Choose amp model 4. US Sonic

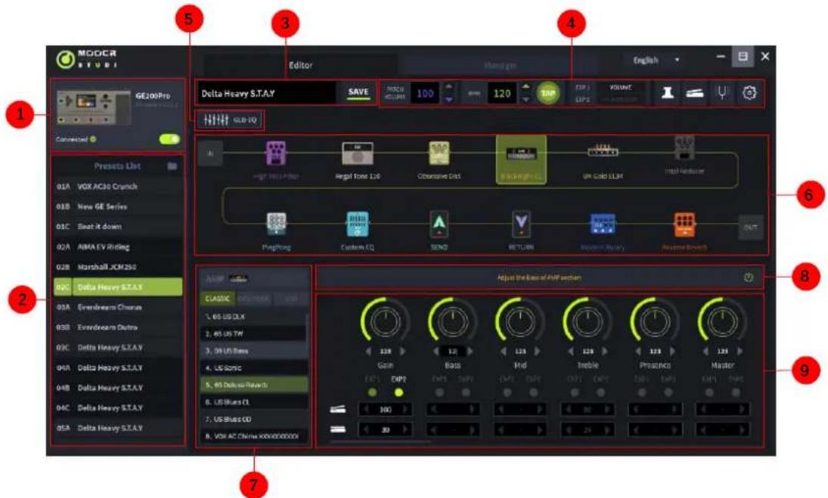[254, 368]
